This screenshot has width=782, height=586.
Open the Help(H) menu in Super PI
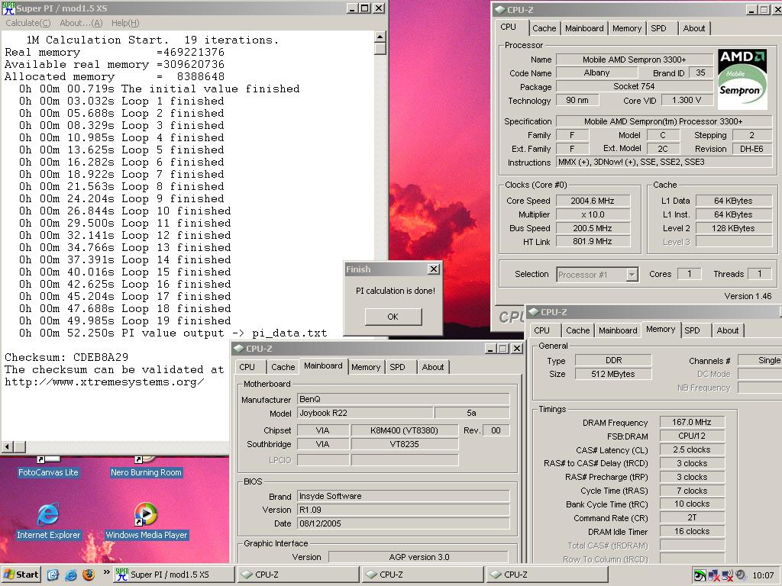click(125, 23)
